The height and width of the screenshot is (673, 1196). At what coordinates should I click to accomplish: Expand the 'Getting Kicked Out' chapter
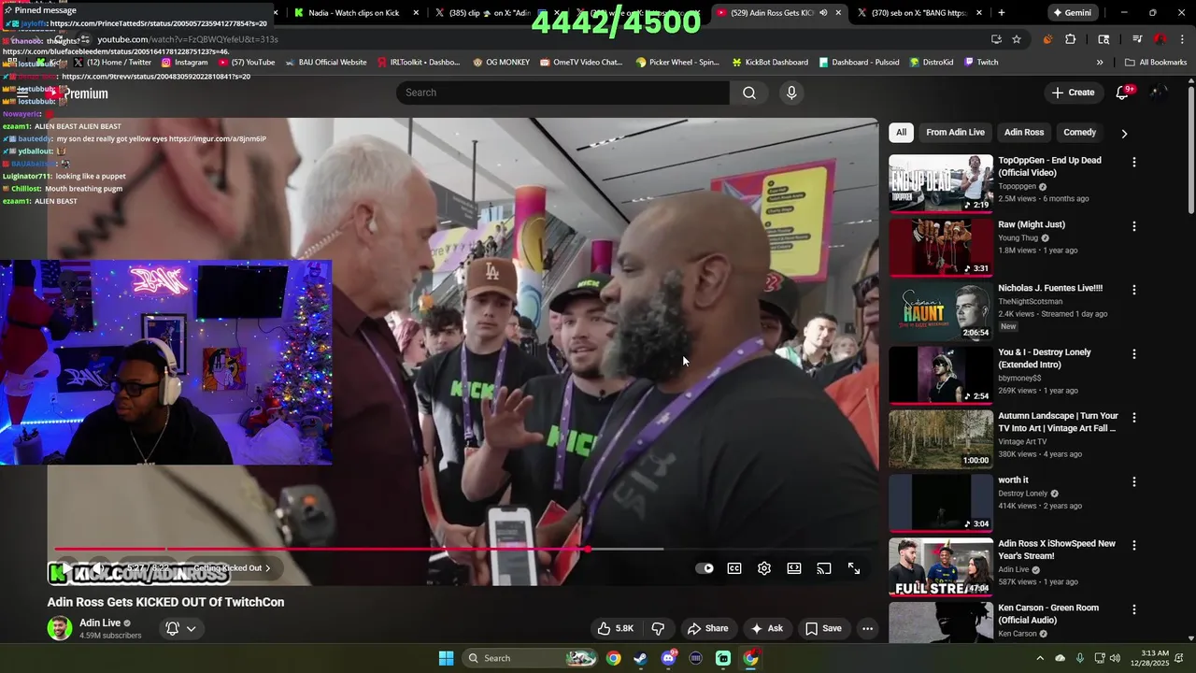[232, 568]
